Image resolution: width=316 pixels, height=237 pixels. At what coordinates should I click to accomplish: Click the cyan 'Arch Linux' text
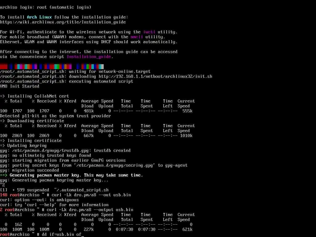[x=39, y=17]
